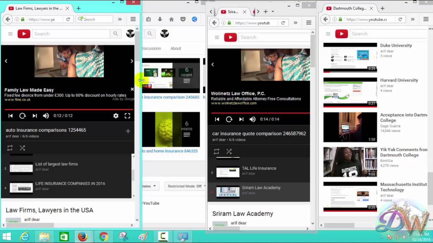Open YouTube guide menu in Dartmouth window
The image size is (433, 243).
328,34
